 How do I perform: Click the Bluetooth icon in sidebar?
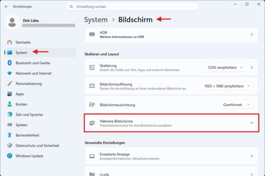tap(10, 63)
